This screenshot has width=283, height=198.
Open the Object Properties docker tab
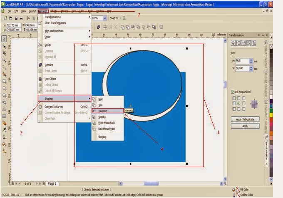(x=266, y=54)
